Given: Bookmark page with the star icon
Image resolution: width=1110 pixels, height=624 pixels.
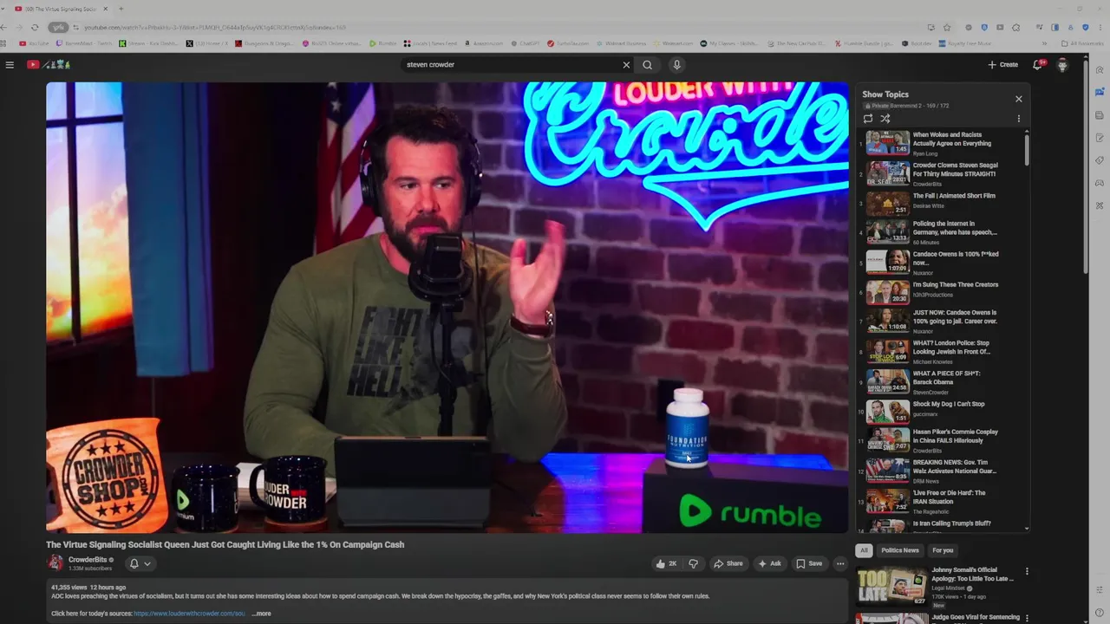Looking at the screenshot, I should pyautogui.click(x=947, y=27).
